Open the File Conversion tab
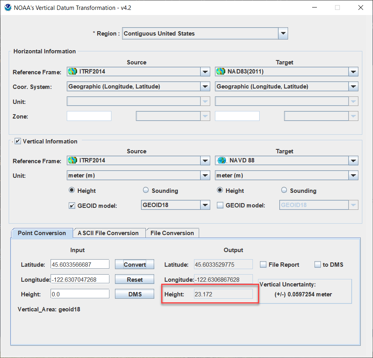 (172, 233)
